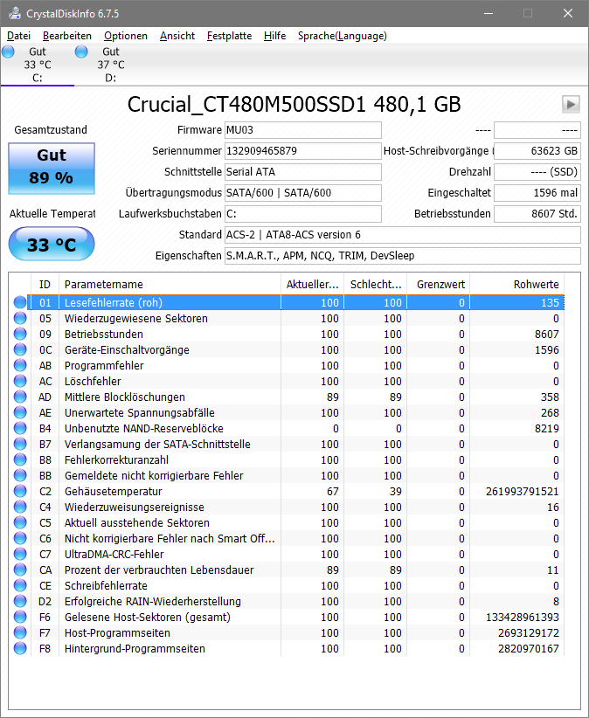Click the Gut 89 % health status button
This screenshot has width=589, height=718.
pos(52,168)
